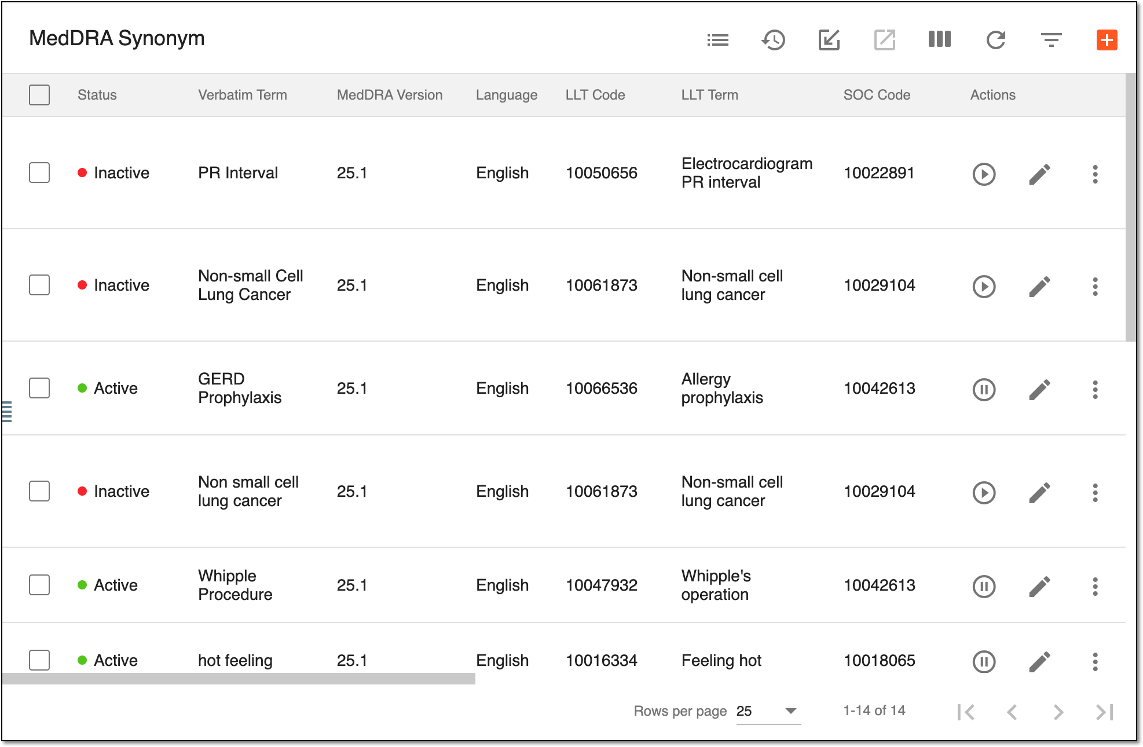Image resolution: width=1143 pixels, height=747 pixels.
Task: Click Whipple's operation LLT term
Action: pyautogui.click(x=716, y=585)
